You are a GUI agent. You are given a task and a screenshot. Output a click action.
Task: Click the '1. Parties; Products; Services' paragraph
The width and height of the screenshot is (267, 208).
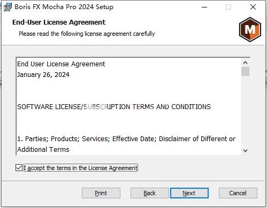tap(126, 144)
